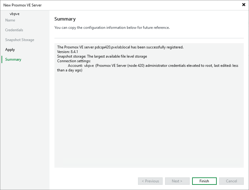Cancel the New Proxmox VE Server wizard
249x190 pixels.
coord(231,181)
